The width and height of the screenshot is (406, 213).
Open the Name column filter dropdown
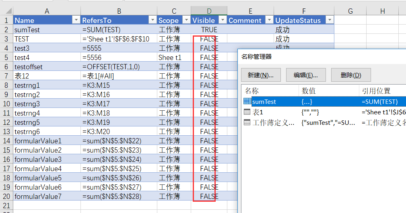76,20
